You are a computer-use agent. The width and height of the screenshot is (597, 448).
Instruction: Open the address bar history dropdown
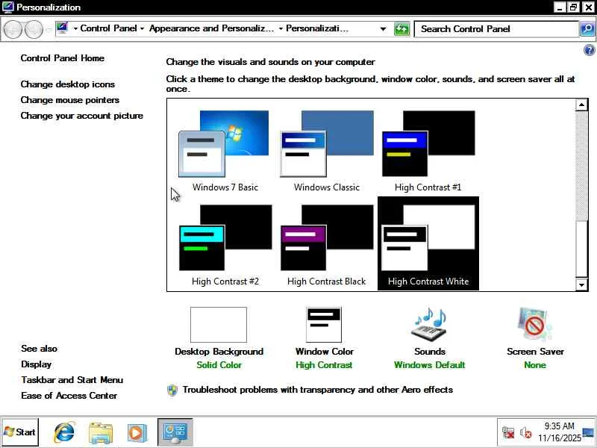383,29
